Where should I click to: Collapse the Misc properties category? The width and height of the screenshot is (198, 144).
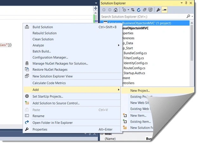pyautogui.click(x=102, y=134)
